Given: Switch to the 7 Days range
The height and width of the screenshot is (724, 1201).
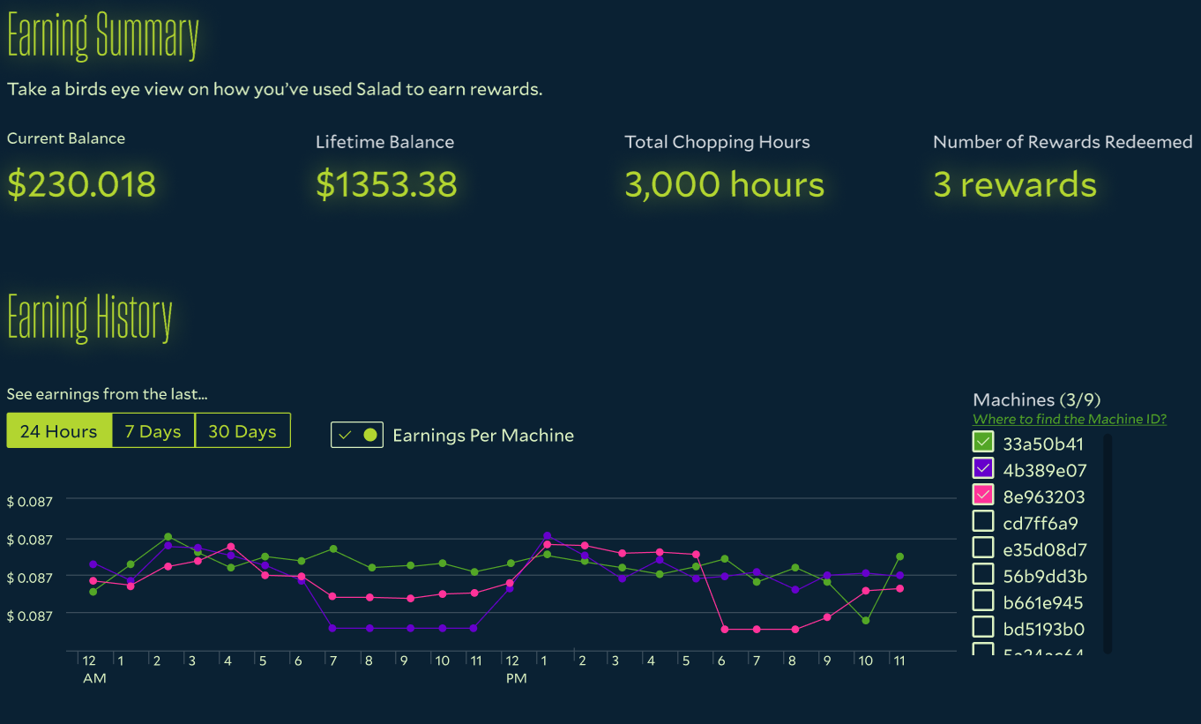Looking at the screenshot, I should (153, 431).
